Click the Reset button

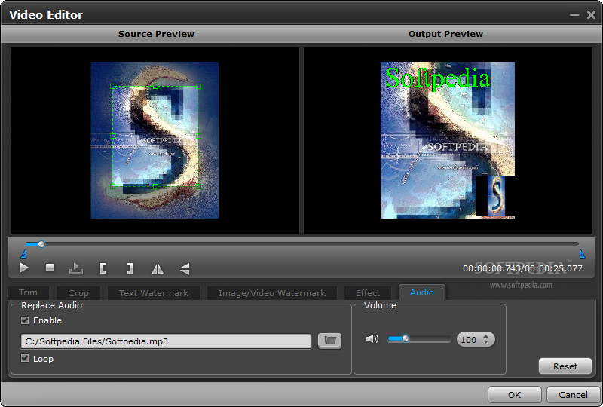[565, 366]
